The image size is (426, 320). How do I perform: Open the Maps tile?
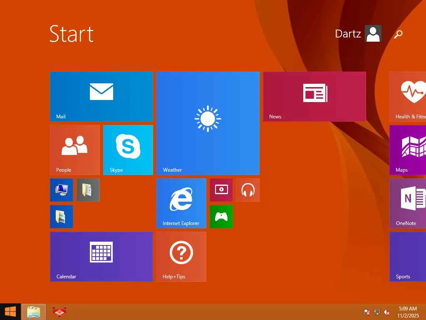(408, 150)
